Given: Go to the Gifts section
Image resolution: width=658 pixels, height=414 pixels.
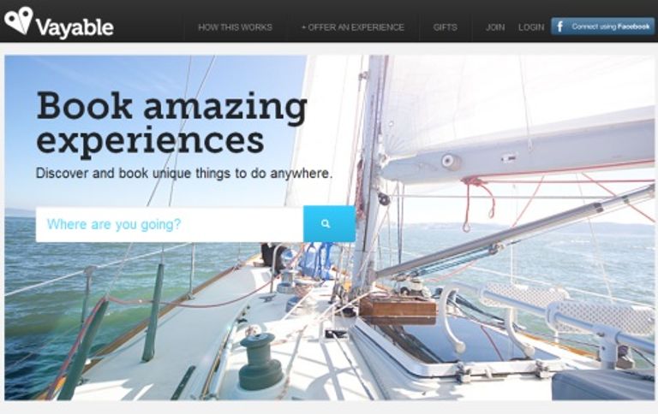Looking at the screenshot, I should (446, 27).
